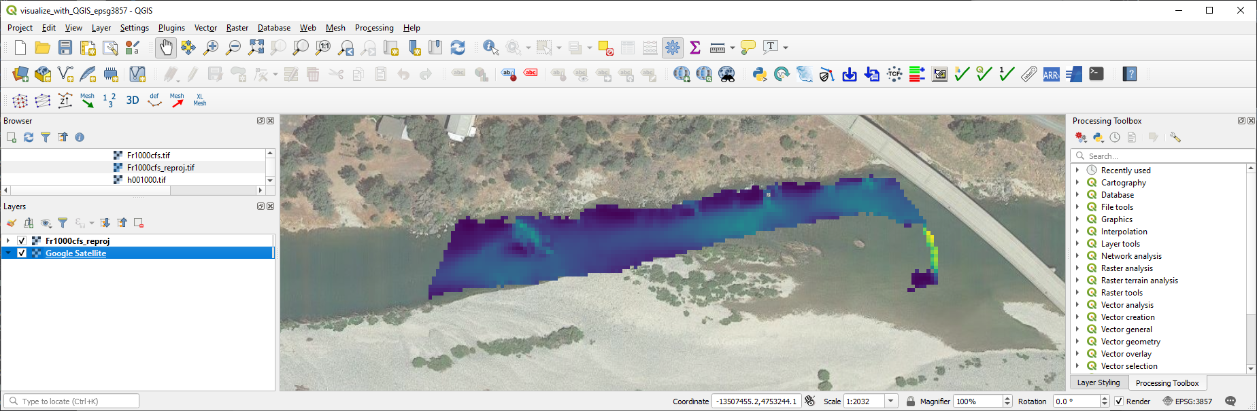Open the Measure tool dropdown arrow
This screenshot has height=411, width=1257.
pos(733,48)
